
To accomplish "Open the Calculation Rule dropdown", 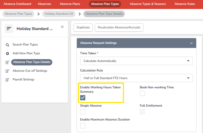I will [x=136, y=78].
